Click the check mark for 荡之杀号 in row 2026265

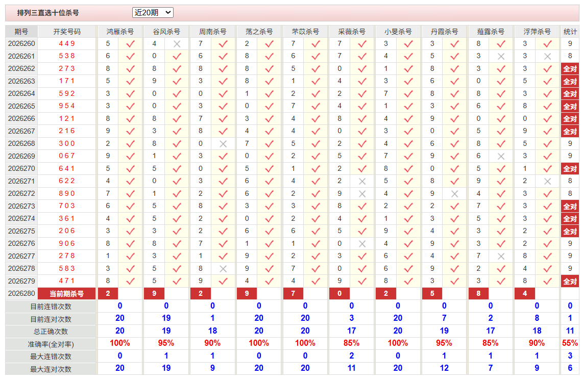pos(269,107)
